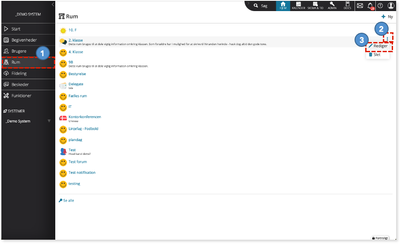Viewport: 401px width, 245px height.
Task: Open the help question mark icon
Action: pyautogui.click(x=380, y=6)
